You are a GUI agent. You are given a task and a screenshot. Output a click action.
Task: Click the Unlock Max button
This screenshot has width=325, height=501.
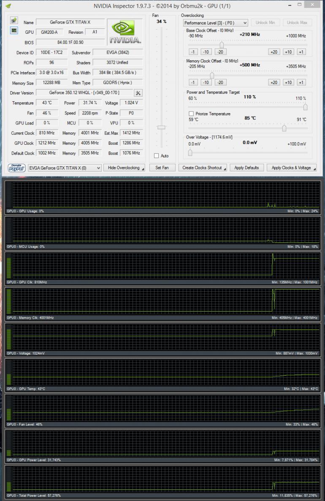297,23
